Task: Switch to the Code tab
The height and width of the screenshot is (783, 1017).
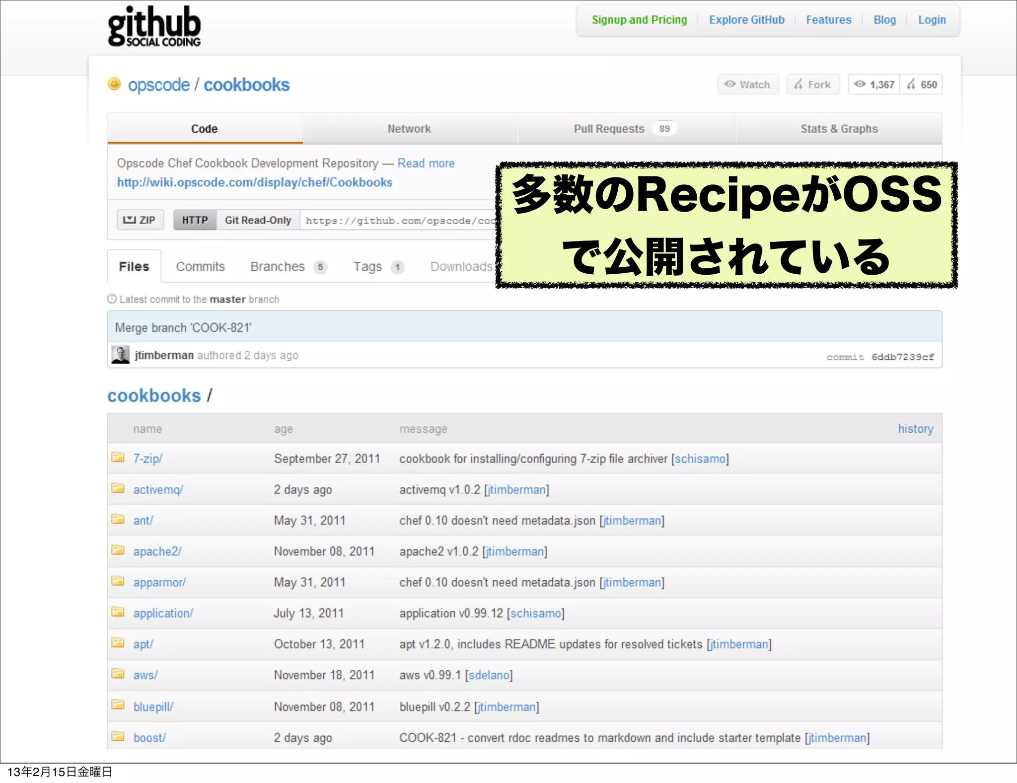Action: pos(205,129)
